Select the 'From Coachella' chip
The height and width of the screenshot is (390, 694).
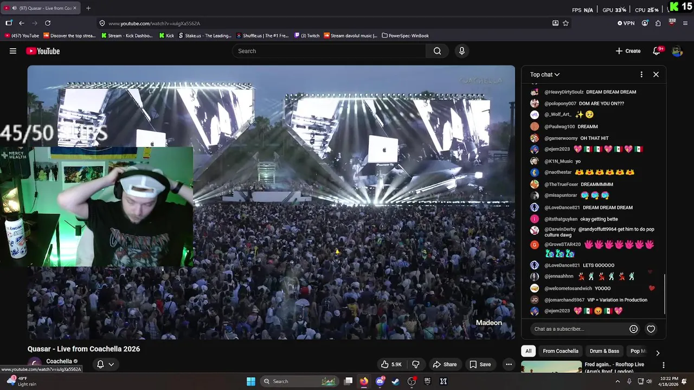click(561, 351)
